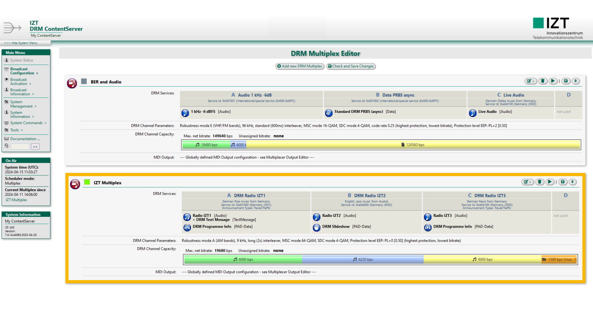The width and height of the screenshot is (593, 334).
Task: Click play icon on BER and Audio
Action: pos(553,81)
